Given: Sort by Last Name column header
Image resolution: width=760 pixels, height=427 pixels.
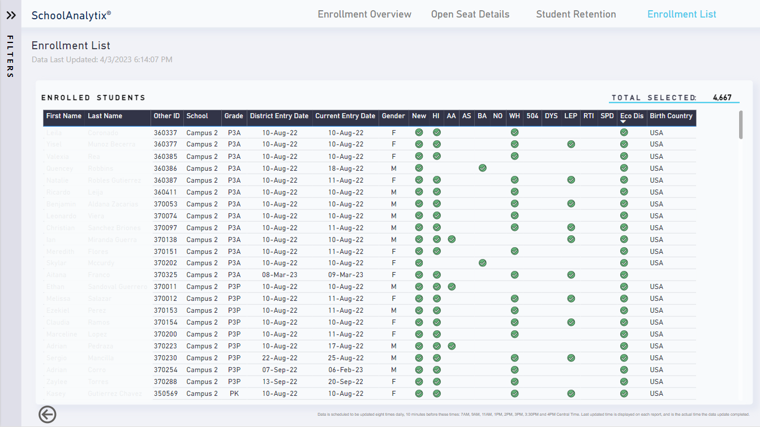Looking at the screenshot, I should pos(105,116).
